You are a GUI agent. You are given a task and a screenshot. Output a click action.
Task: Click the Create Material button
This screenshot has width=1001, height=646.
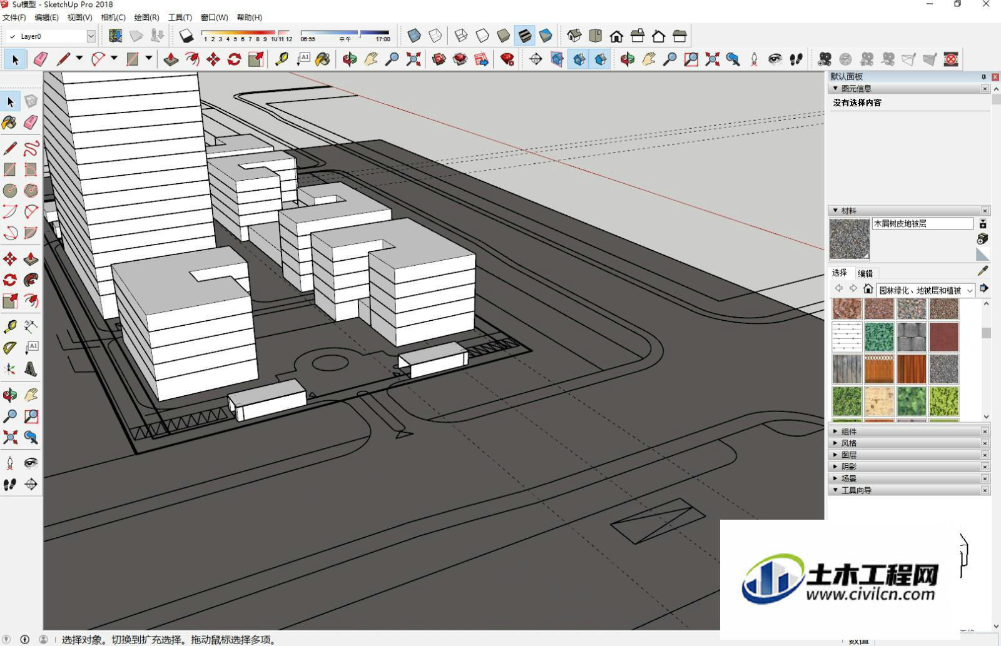982,239
